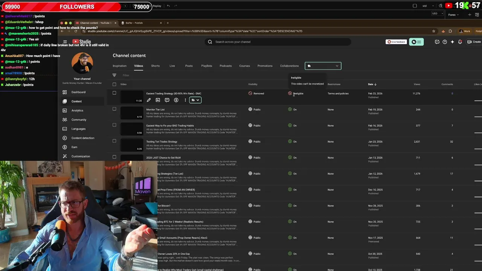Switch to the Buffer - Publish browser tab
The width and height of the screenshot is (482, 271).
[x=141, y=23]
